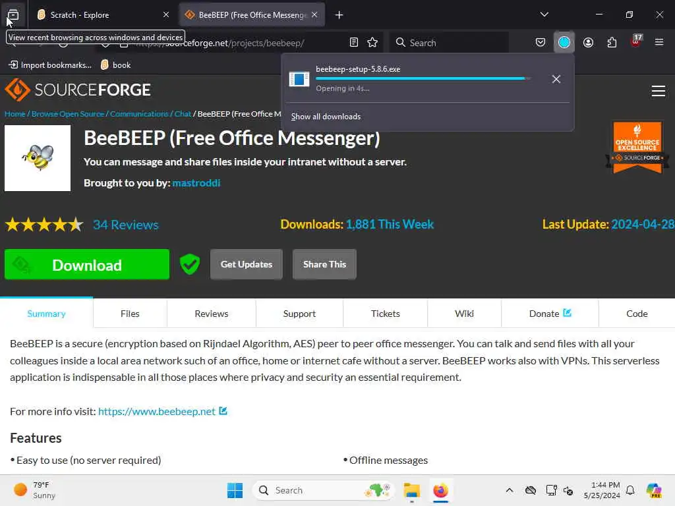The width and height of the screenshot is (675, 506).
Task: Open the notifications bell icon
Action: coord(630,490)
